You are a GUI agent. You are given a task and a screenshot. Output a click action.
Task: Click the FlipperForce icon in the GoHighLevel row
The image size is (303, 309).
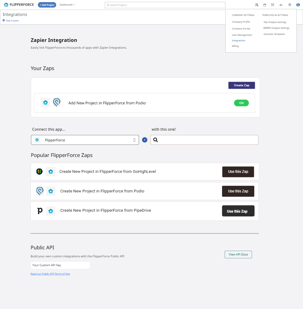click(51, 172)
